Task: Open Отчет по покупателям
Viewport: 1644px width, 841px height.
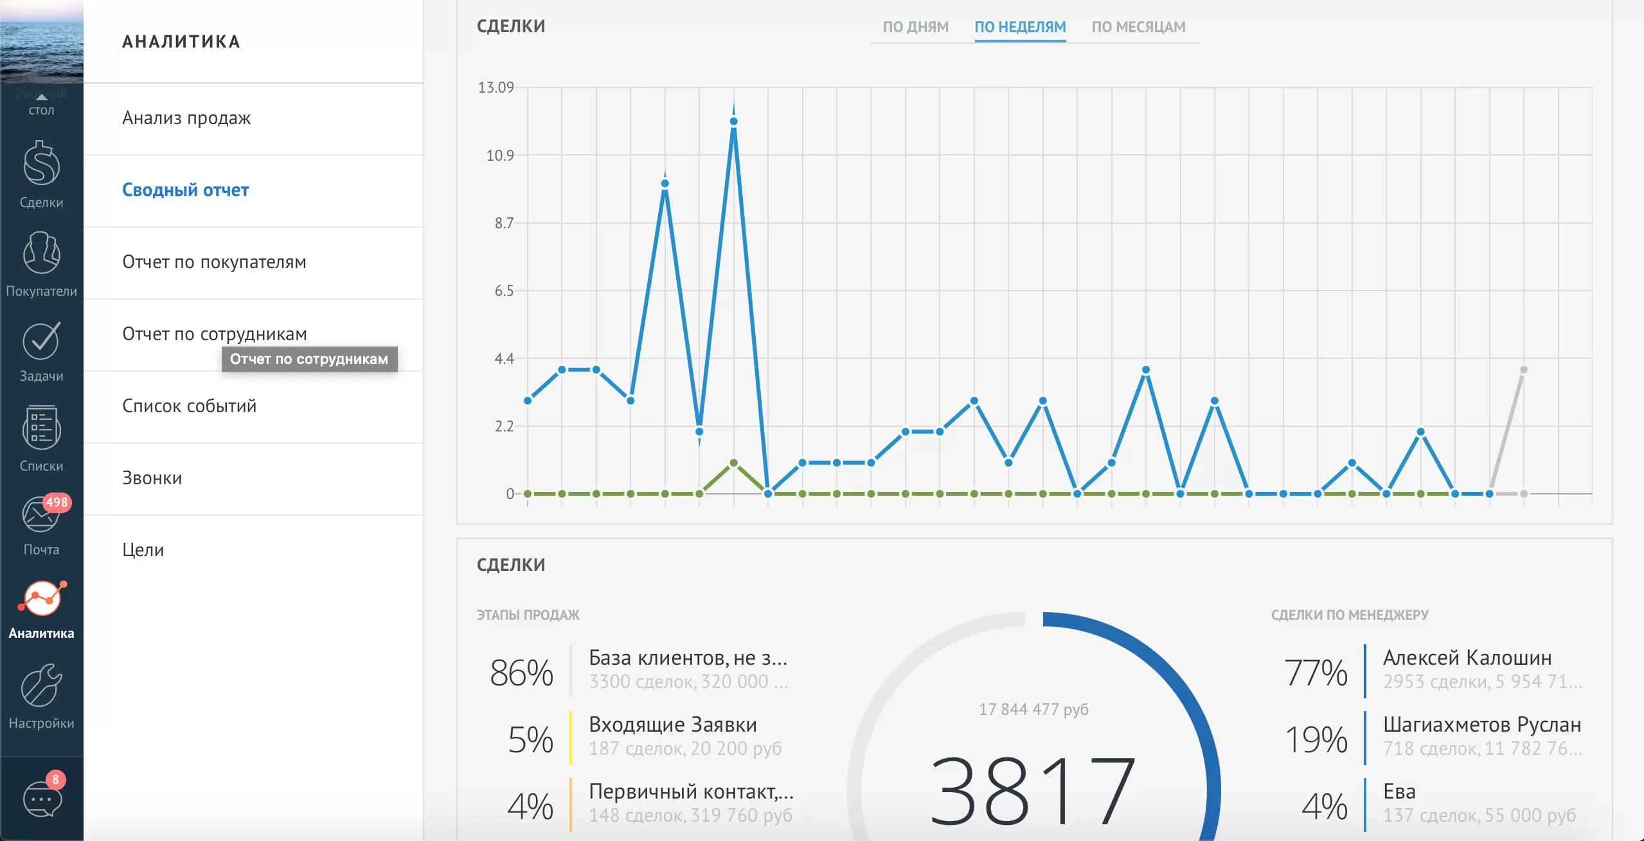Action: [x=214, y=262]
